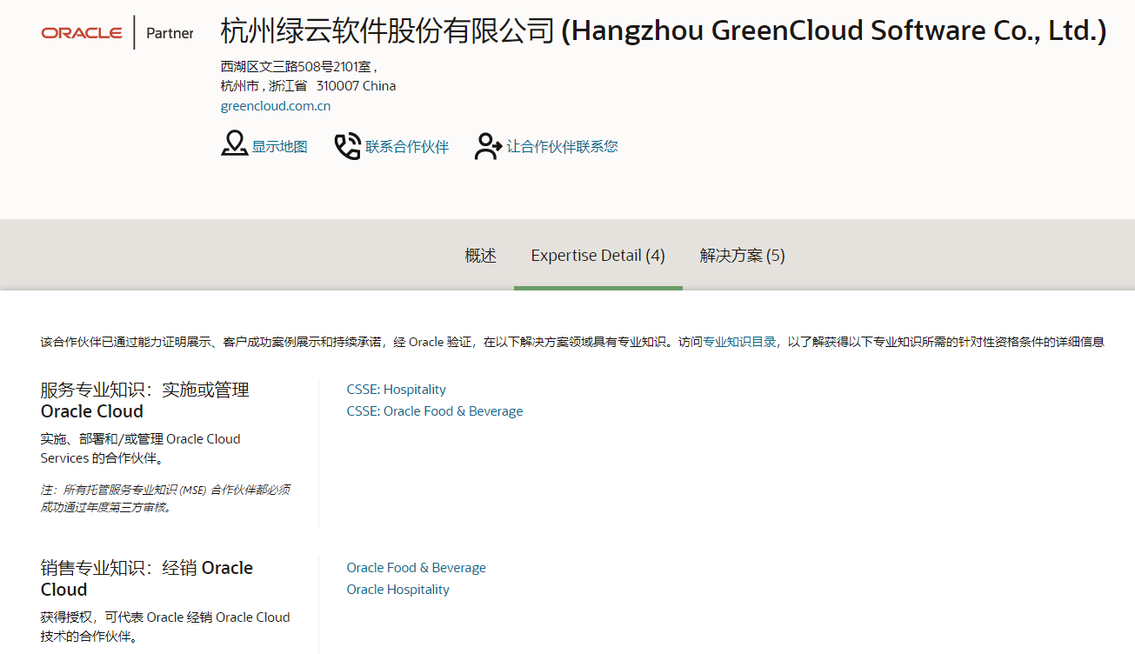Screen dimensions: 1135x654
Task: Follow the 专业知识目录 link
Action: pos(739,342)
